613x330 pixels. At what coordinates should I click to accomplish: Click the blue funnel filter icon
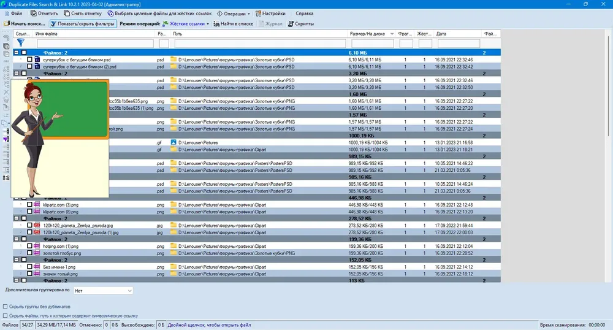[x=21, y=42]
